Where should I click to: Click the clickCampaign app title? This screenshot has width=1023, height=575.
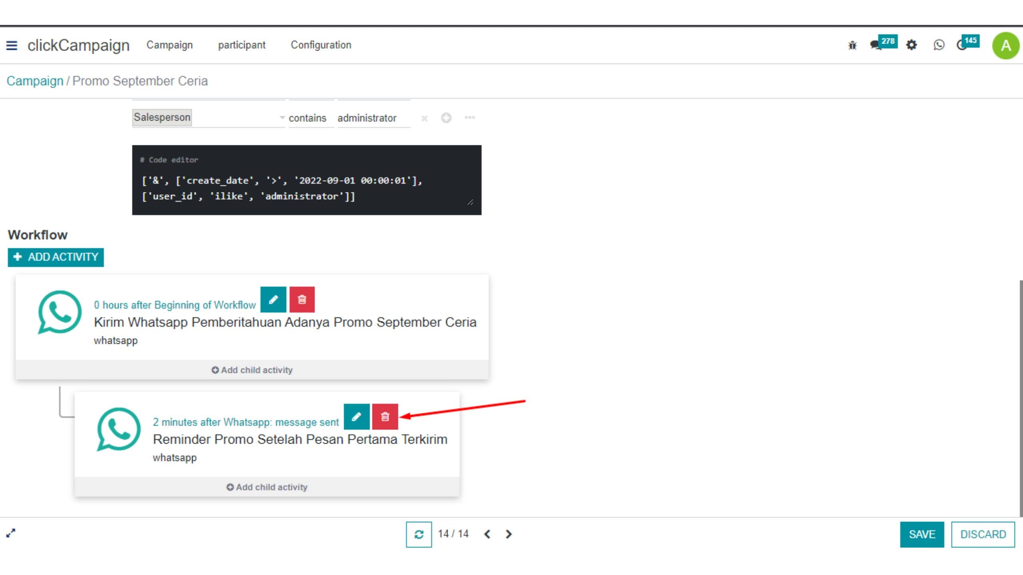click(78, 45)
